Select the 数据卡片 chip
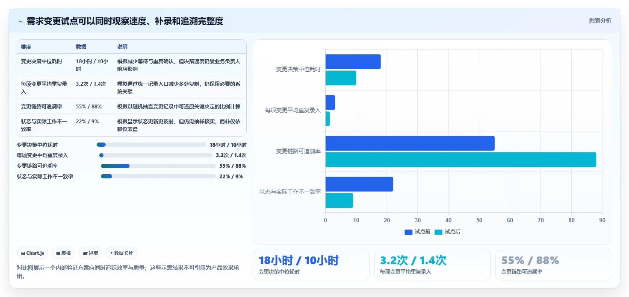The height and width of the screenshot is (297, 629). pos(121,253)
